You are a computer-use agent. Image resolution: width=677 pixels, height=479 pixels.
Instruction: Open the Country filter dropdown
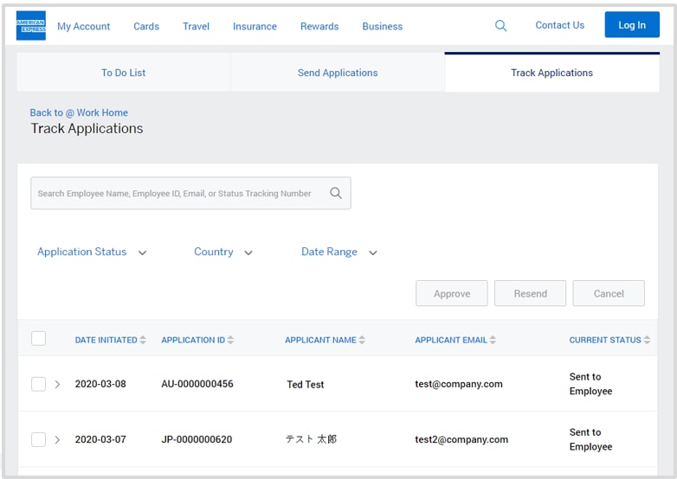coord(223,252)
